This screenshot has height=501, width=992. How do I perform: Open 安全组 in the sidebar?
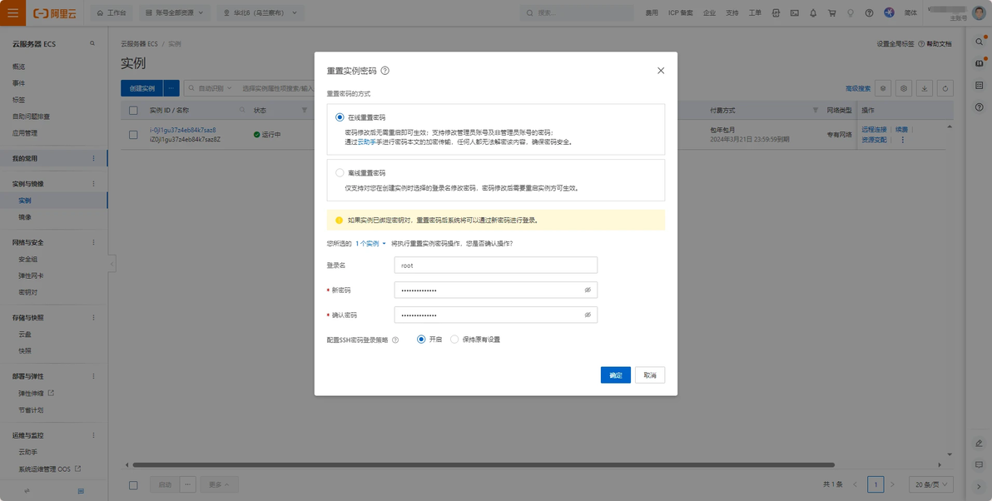pyautogui.click(x=27, y=260)
